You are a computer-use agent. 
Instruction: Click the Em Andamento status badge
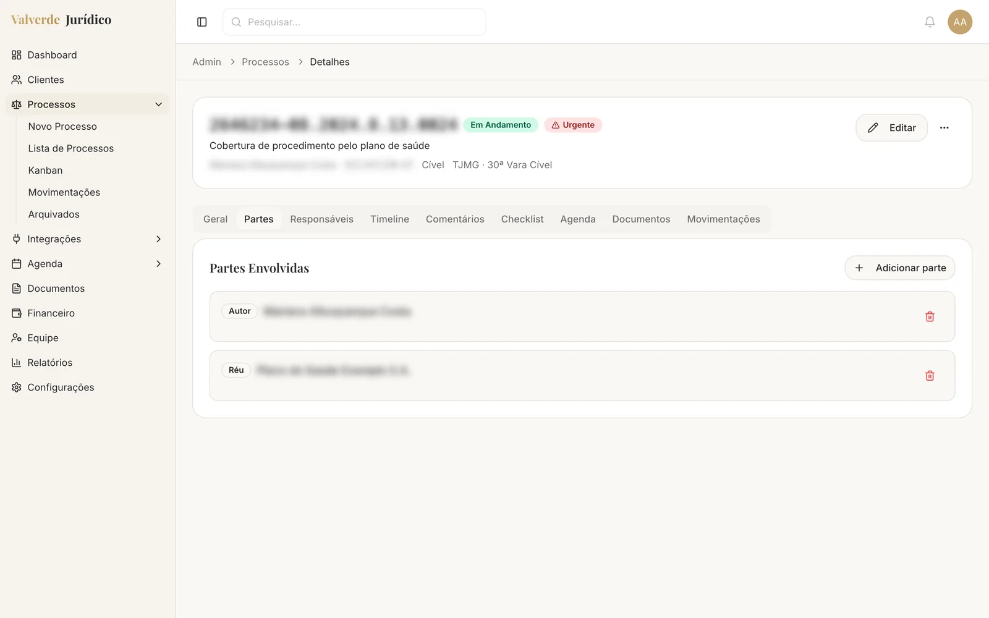[501, 125]
